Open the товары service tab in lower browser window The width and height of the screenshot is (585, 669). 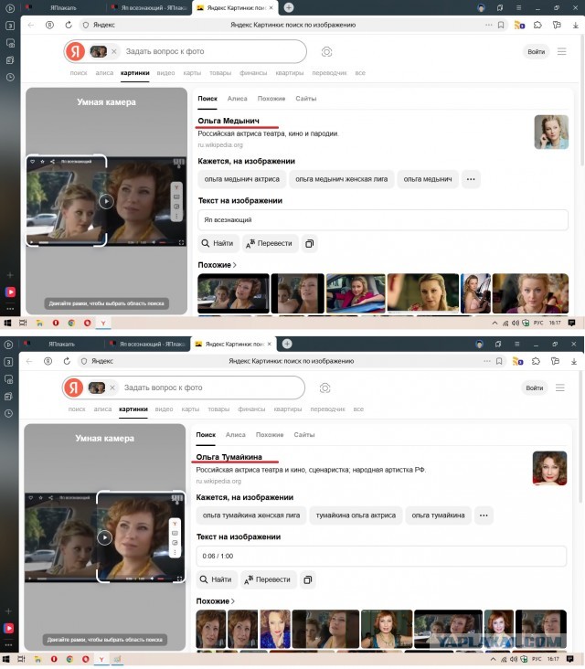218,409
